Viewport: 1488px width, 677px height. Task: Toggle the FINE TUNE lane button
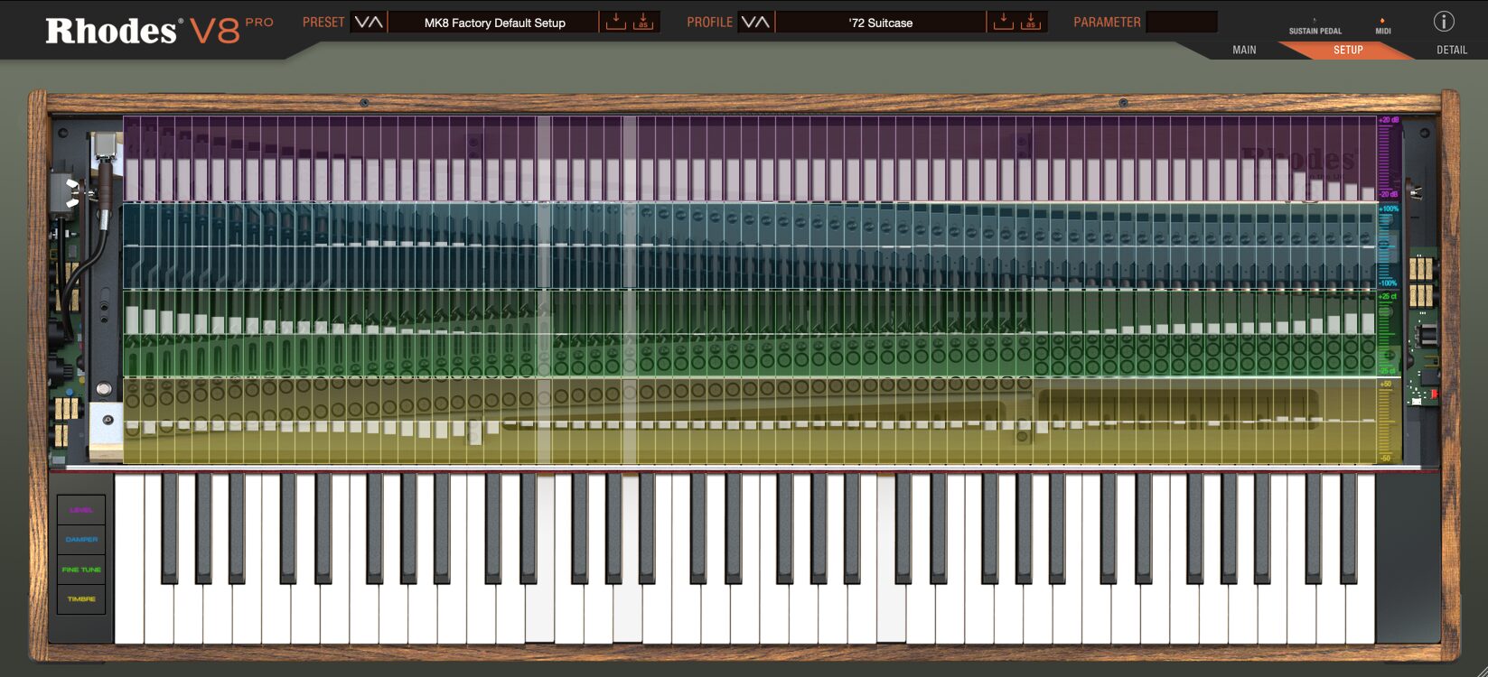point(81,570)
